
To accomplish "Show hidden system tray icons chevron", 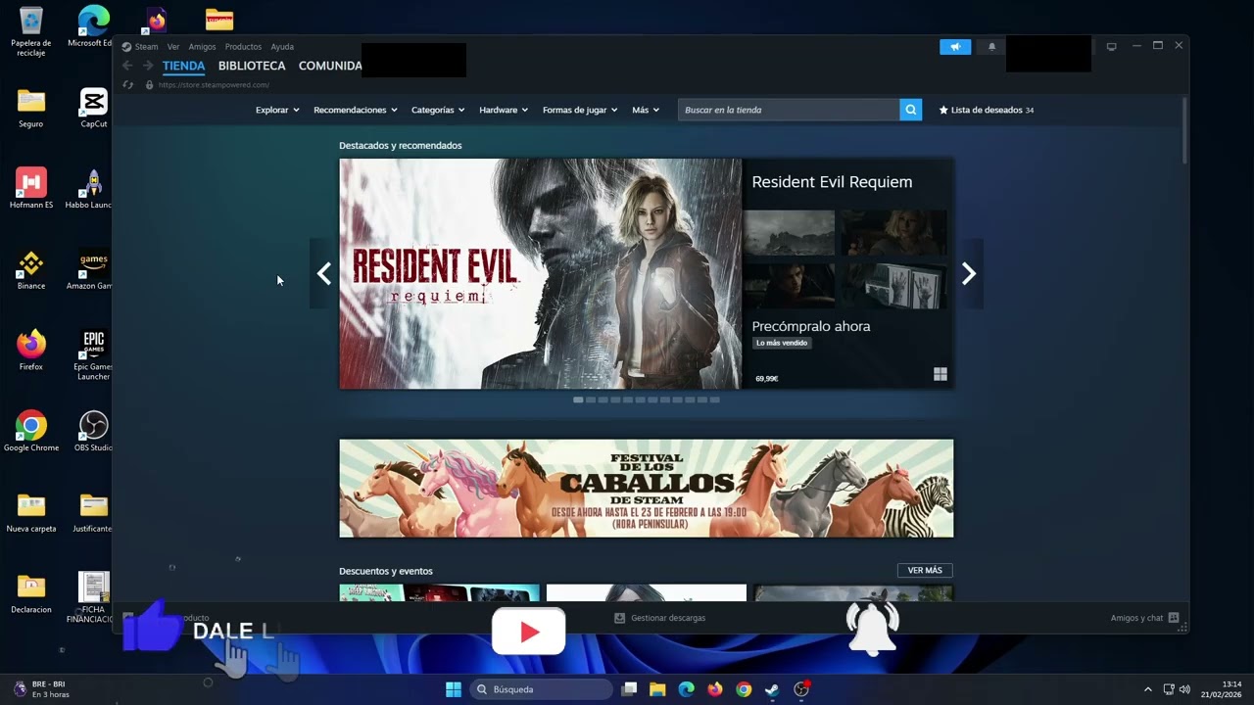I will click(x=1147, y=689).
